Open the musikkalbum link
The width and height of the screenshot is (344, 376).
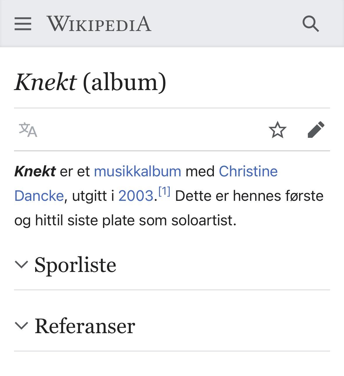click(x=137, y=171)
